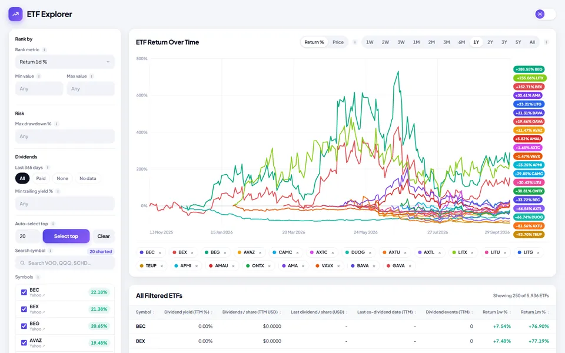Image resolution: width=565 pixels, height=353 pixels.
Task: Sort by Last dividend / share (USD)
Action: [x=319, y=312]
